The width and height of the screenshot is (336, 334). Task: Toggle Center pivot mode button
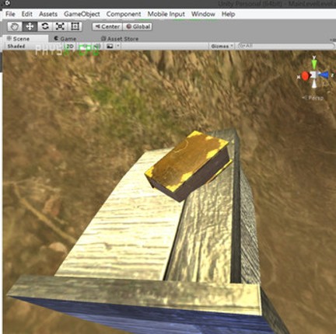tap(107, 26)
